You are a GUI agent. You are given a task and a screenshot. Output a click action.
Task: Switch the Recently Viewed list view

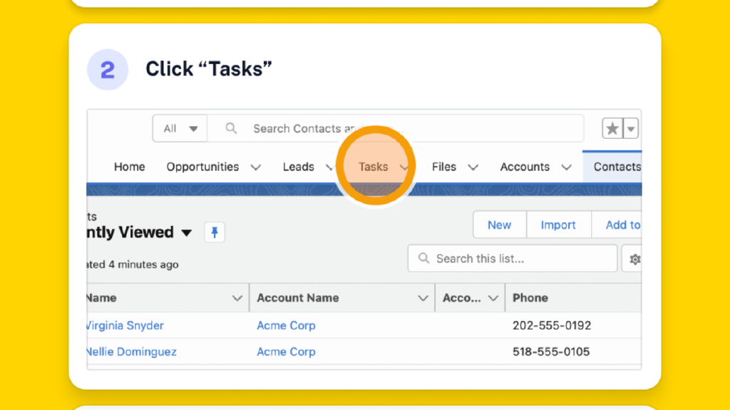tap(187, 233)
